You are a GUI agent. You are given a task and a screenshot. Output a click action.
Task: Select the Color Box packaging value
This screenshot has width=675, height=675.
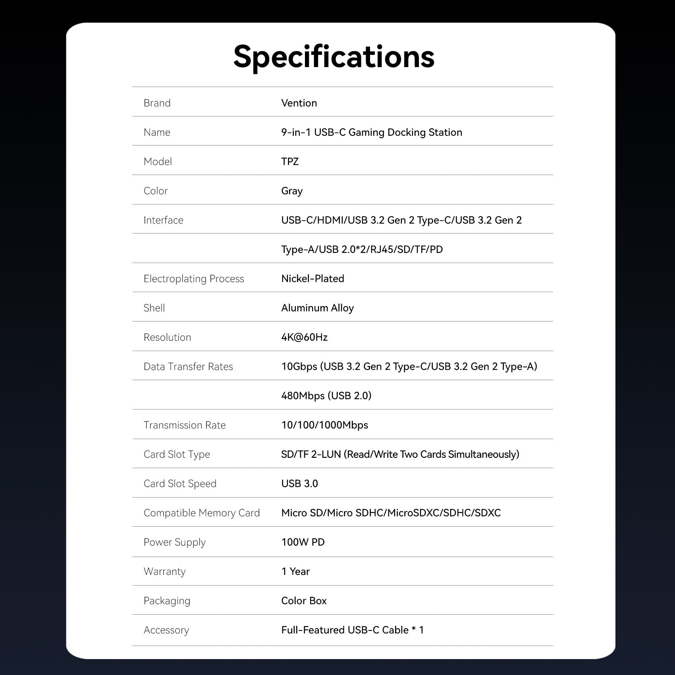click(x=304, y=601)
